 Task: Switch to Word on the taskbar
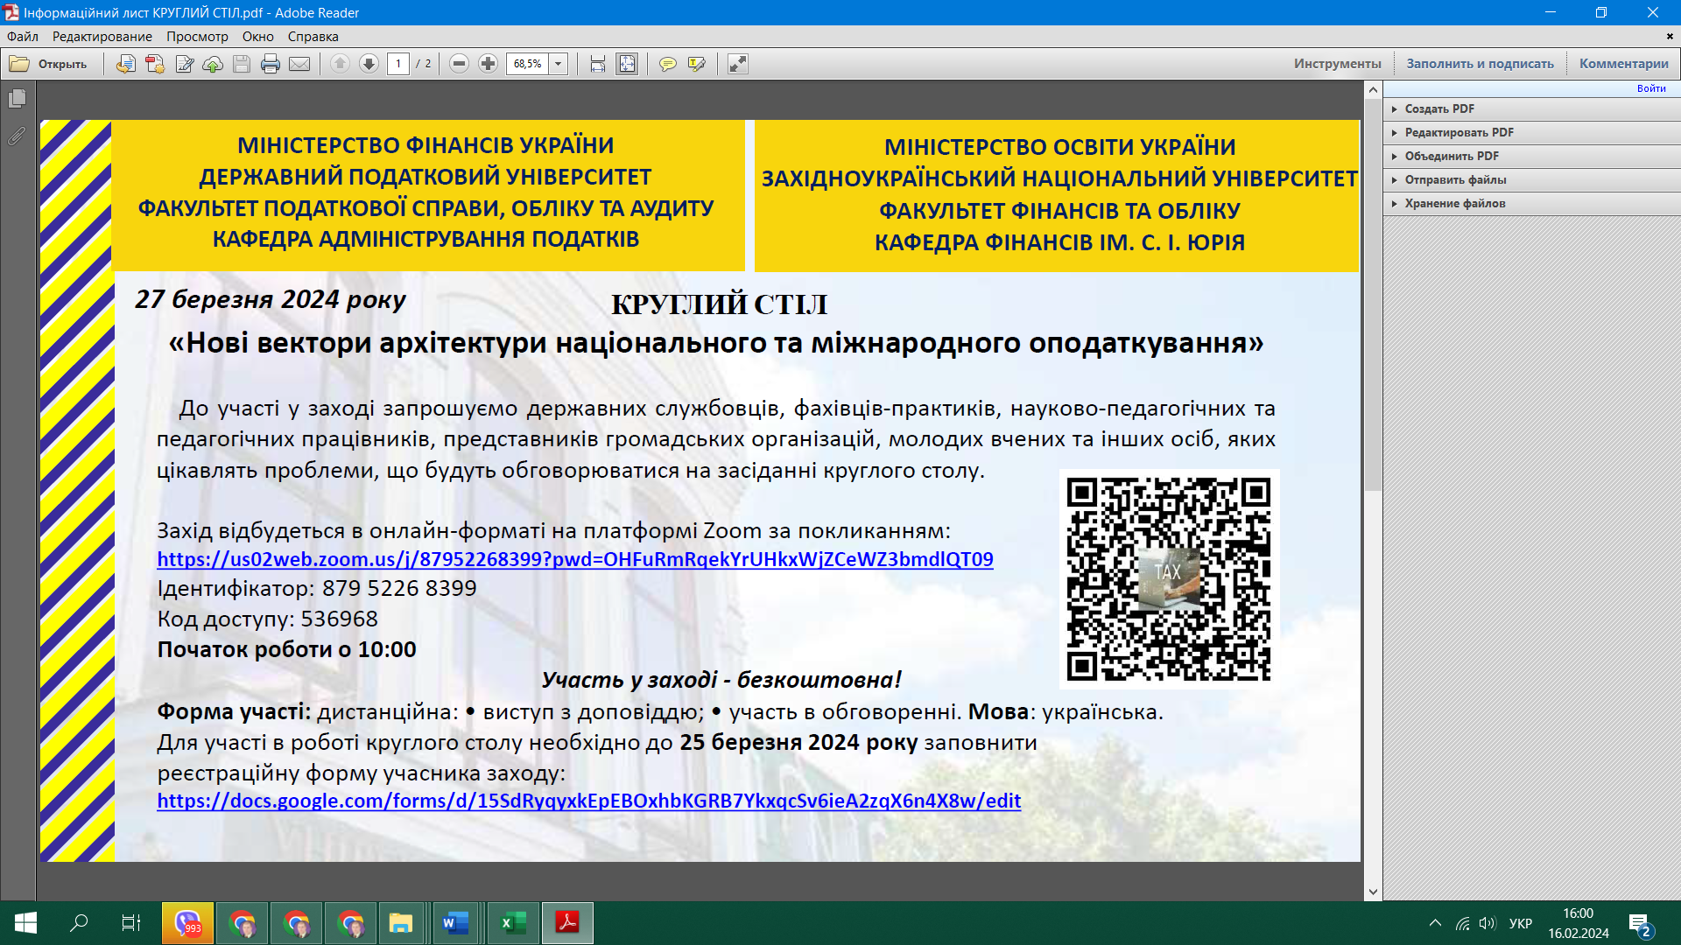(x=455, y=923)
